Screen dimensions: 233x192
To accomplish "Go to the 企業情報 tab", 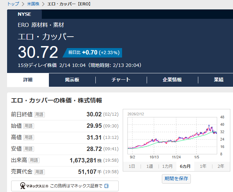I will tap(172, 80).
